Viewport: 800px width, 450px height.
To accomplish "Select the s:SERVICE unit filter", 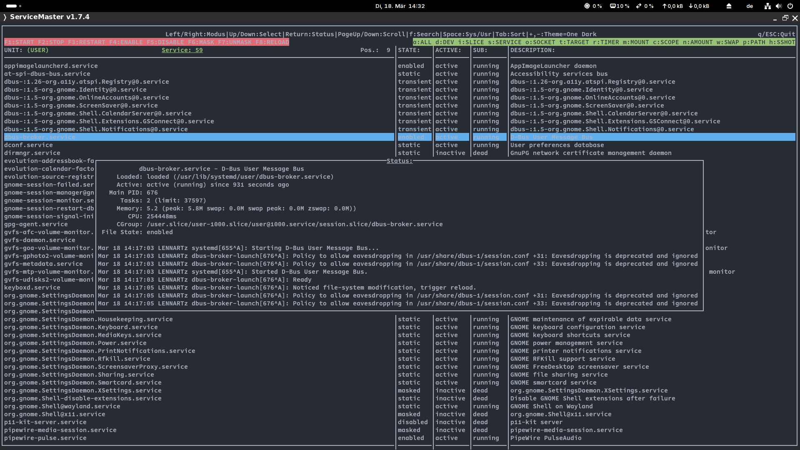I will click(x=505, y=42).
